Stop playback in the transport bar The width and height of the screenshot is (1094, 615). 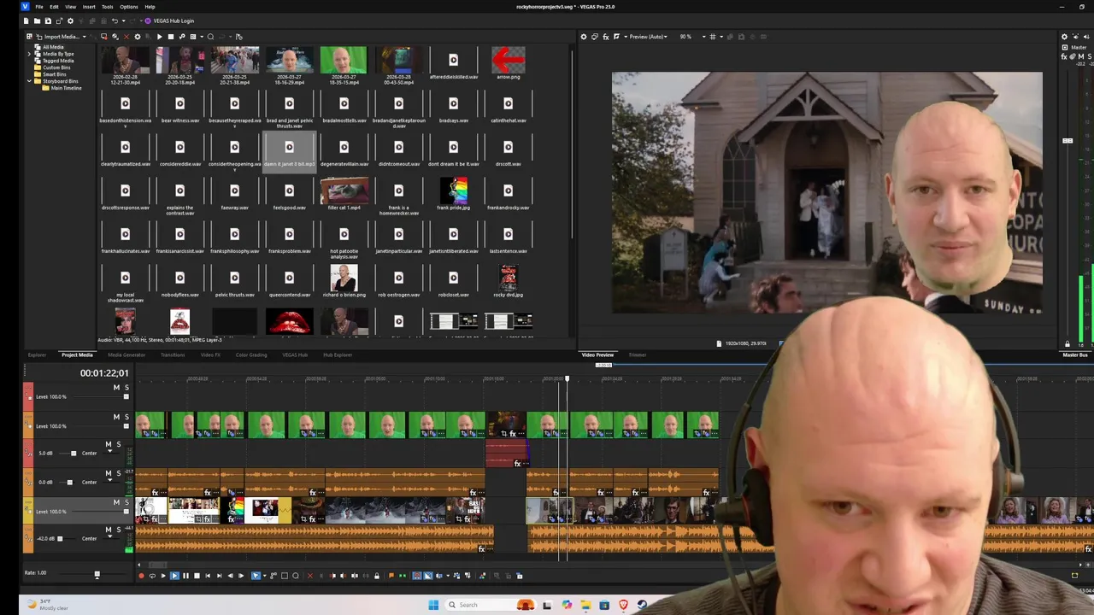(x=197, y=576)
